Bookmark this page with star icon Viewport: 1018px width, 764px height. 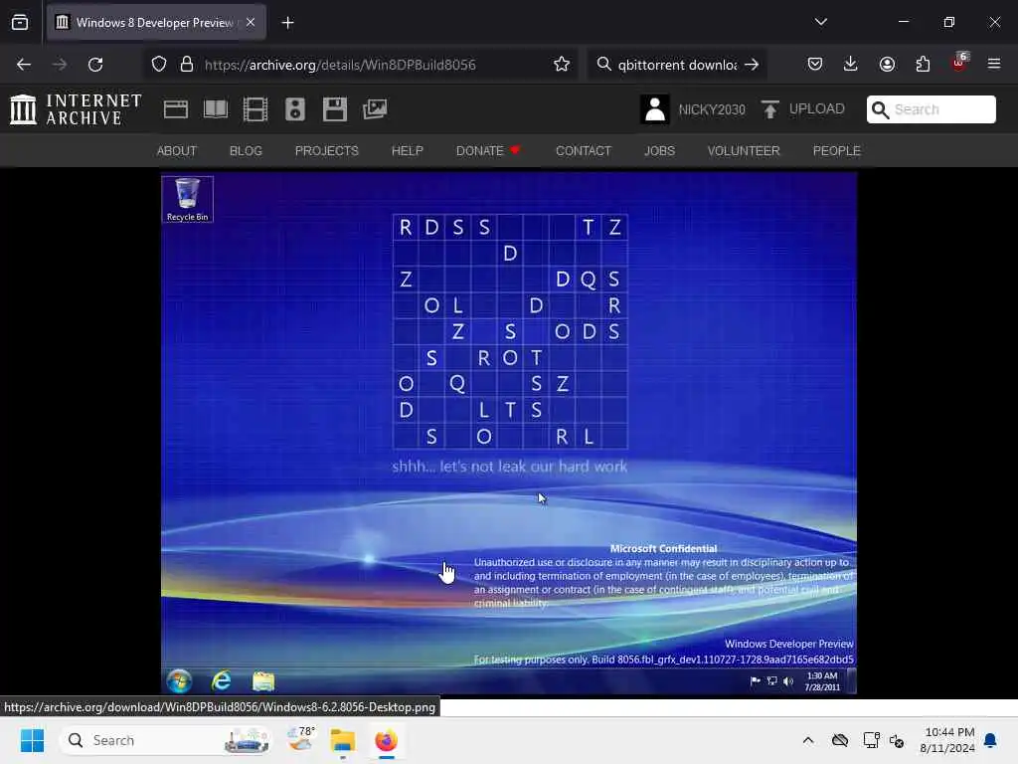point(562,65)
